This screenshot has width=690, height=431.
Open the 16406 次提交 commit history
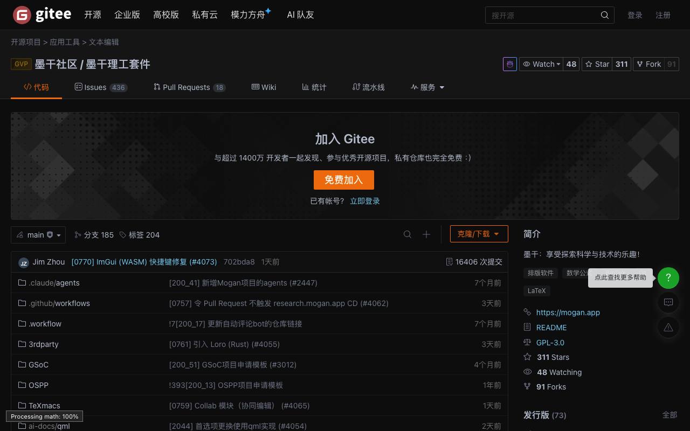pyautogui.click(x=474, y=262)
